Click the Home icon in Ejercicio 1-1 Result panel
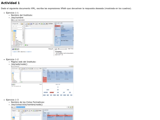The width and height of the screenshot is (160, 120). [x=15, y=49]
